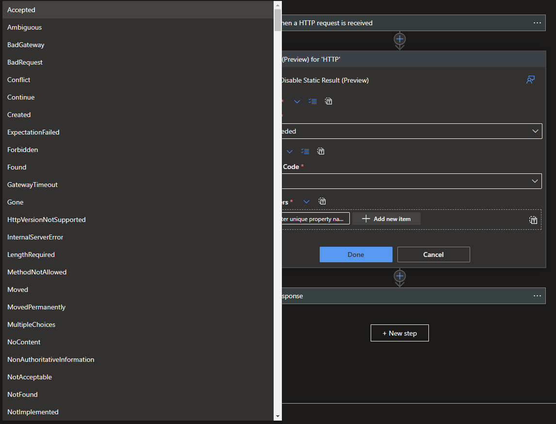Click text-mode icon above Status Code label
Viewport: 556px width, 424px height.
click(321, 151)
